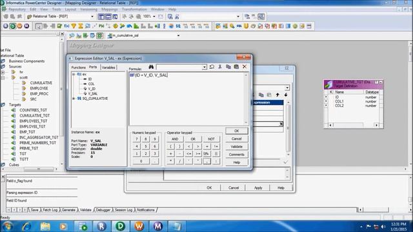Viewport: 413px width, 232px height.
Task: Select the V_ID port in the tree
Action: point(92,89)
